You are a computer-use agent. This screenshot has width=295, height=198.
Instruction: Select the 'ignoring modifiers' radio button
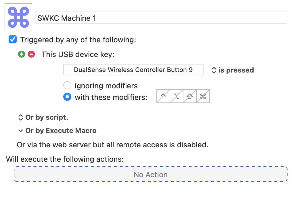tap(67, 85)
